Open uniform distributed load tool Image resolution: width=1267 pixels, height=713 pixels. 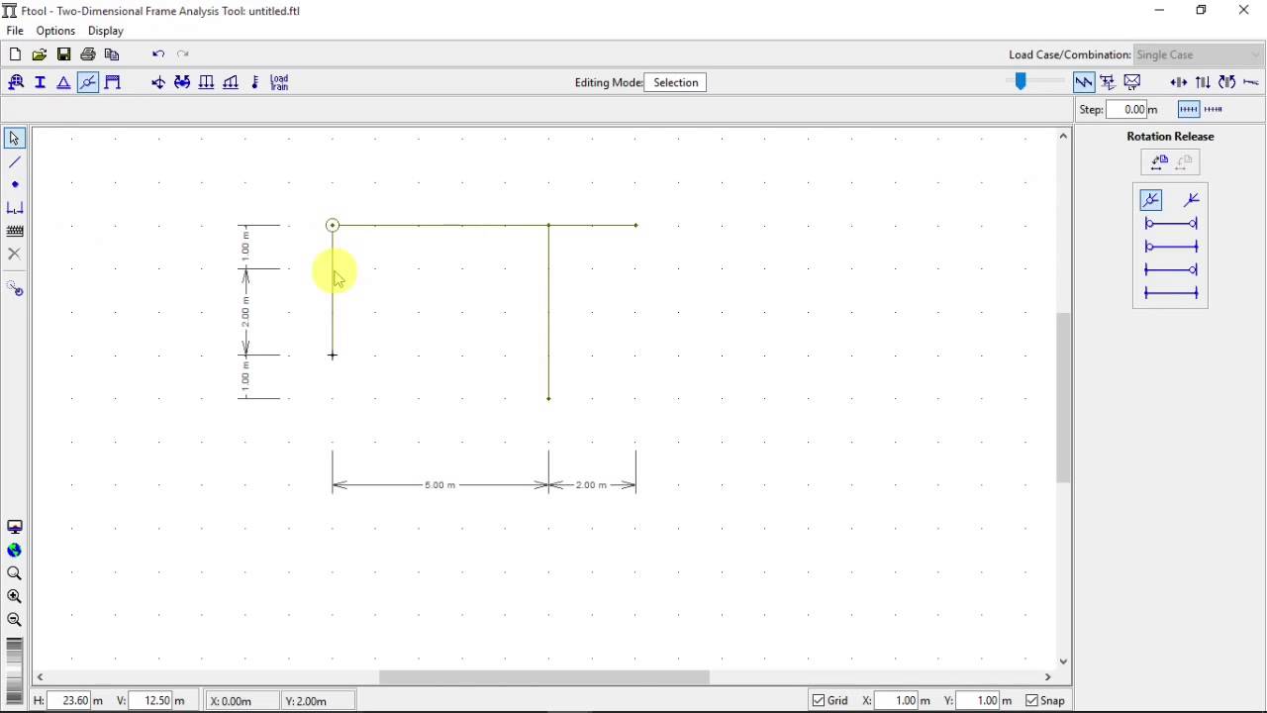[x=207, y=82]
